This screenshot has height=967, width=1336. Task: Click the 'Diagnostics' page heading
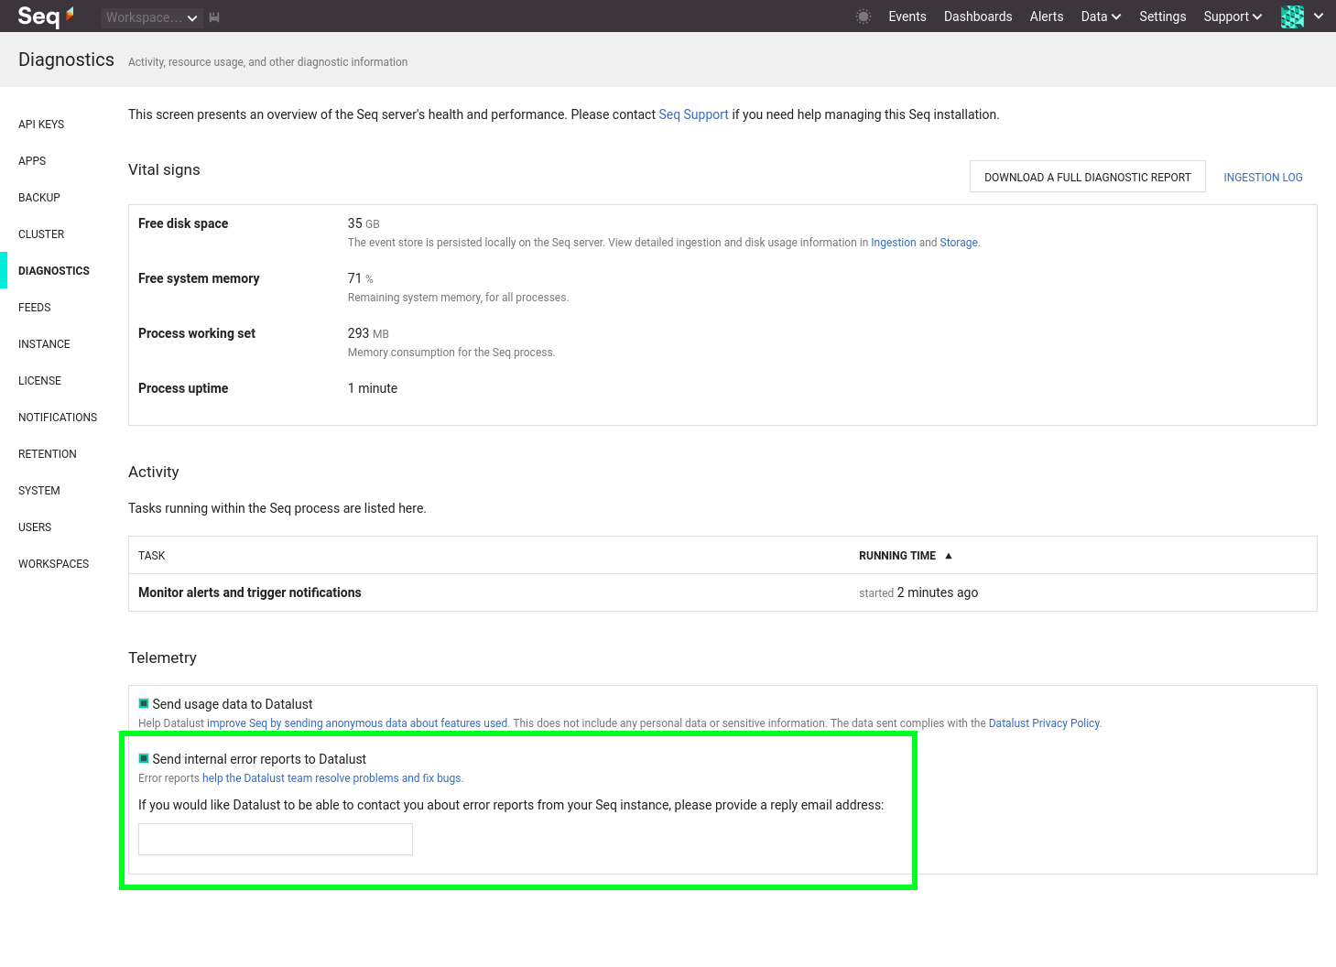point(66,60)
